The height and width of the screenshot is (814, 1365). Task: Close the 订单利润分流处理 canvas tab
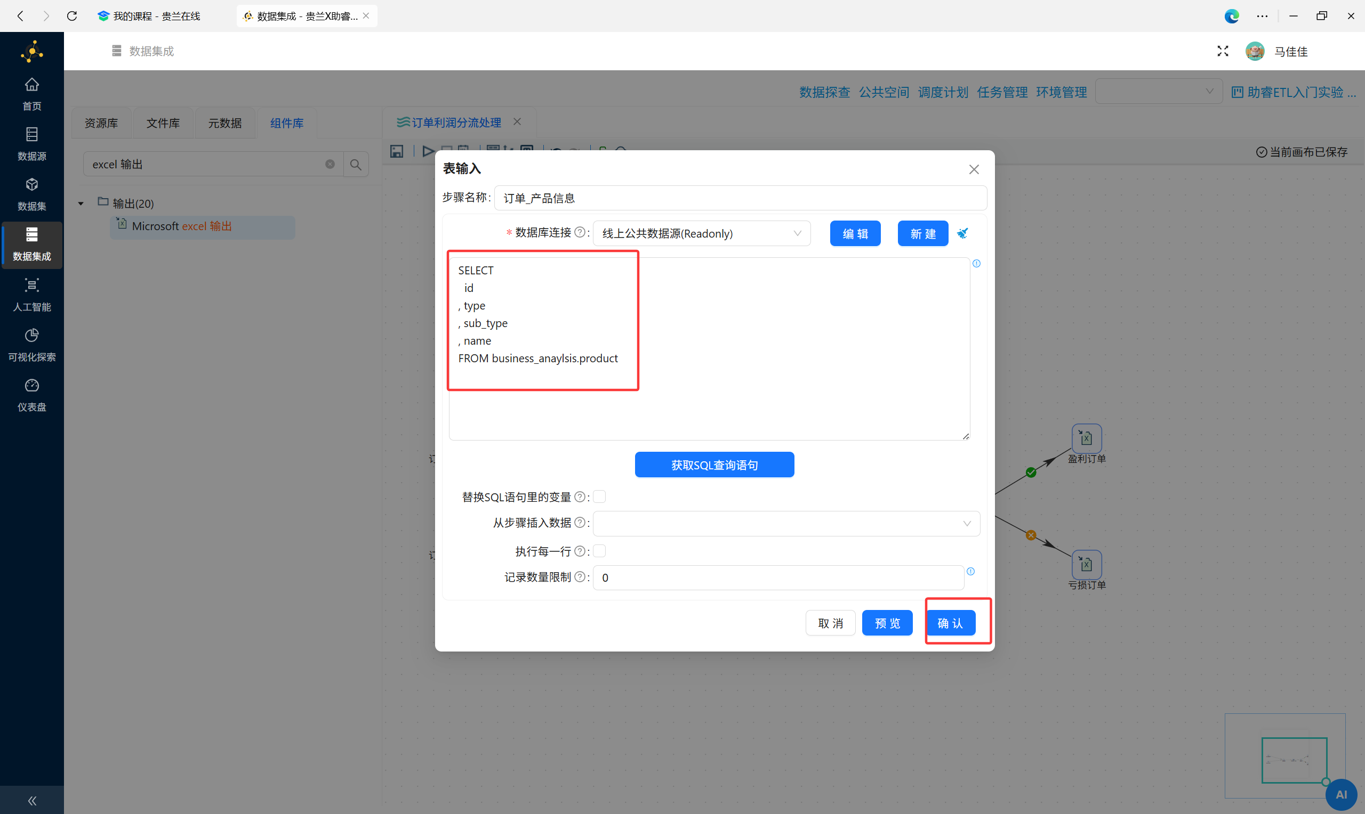(517, 122)
